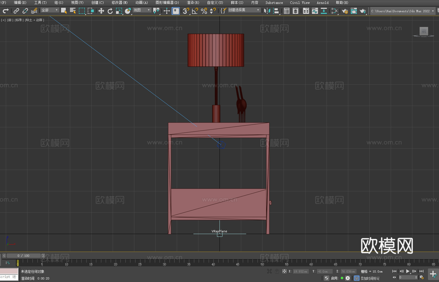This screenshot has height=282, width=439.
Task: Activate the Select Object tool
Action: point(64,11)
